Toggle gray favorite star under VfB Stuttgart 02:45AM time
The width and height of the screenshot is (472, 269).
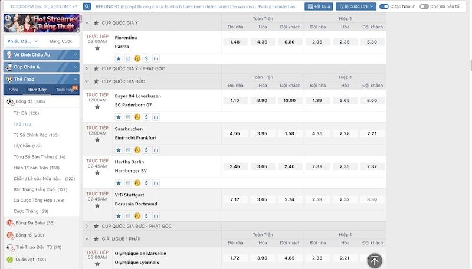pos(97,206)
